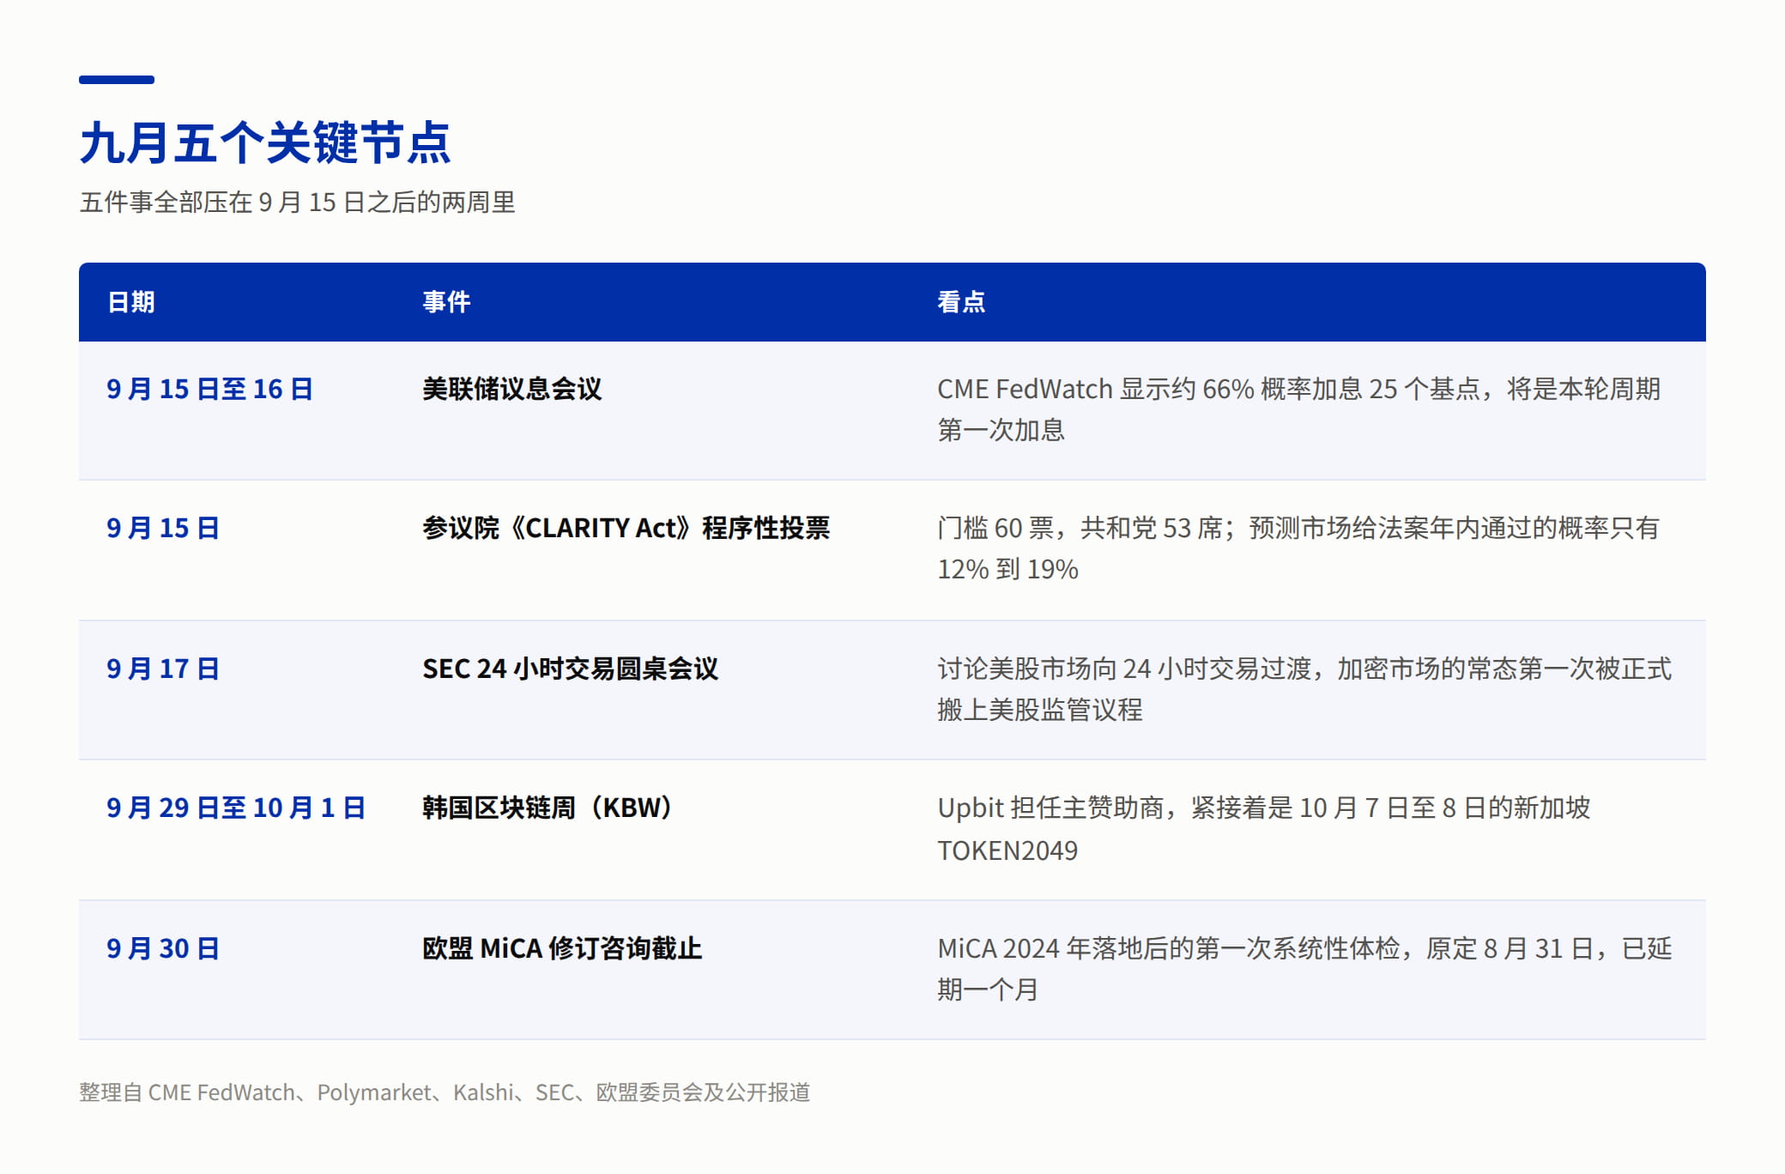
Task: Click description starting Upbit 担任主赞助商
Action: click(1264, 829)
